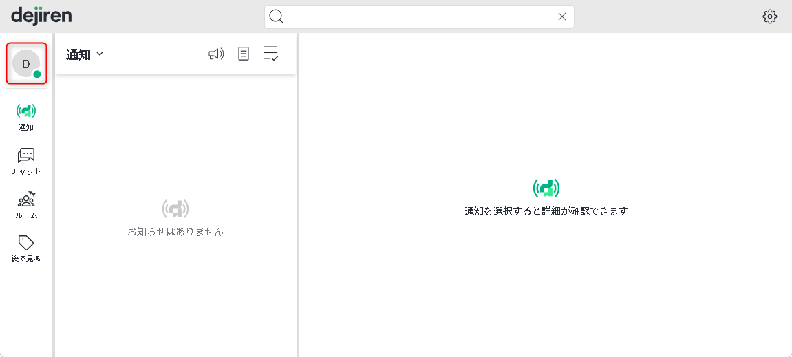This screenshot has width=792, height=357.
Task: Open the チャット section in sidebar
Action: click(26, 155)
